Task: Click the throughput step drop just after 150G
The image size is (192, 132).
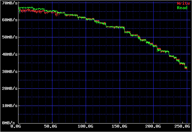Action: pos(124,30)
